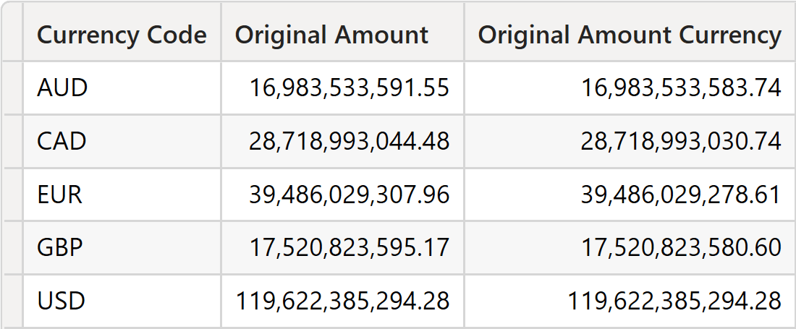The width and height of the screenshot is (796, 329).
Task: Click the USD currency code cell
Action: click(122, 301)
